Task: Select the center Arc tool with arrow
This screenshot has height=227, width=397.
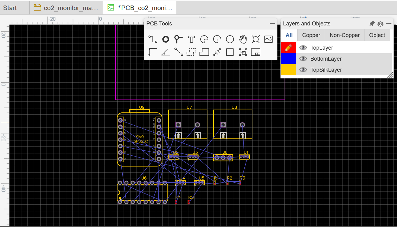Action: coord(217,39)
